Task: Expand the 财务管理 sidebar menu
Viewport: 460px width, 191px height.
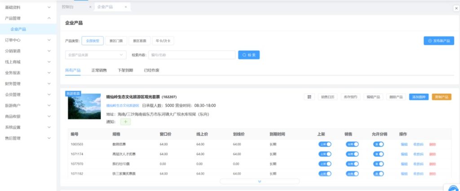Action: (28, 84)
